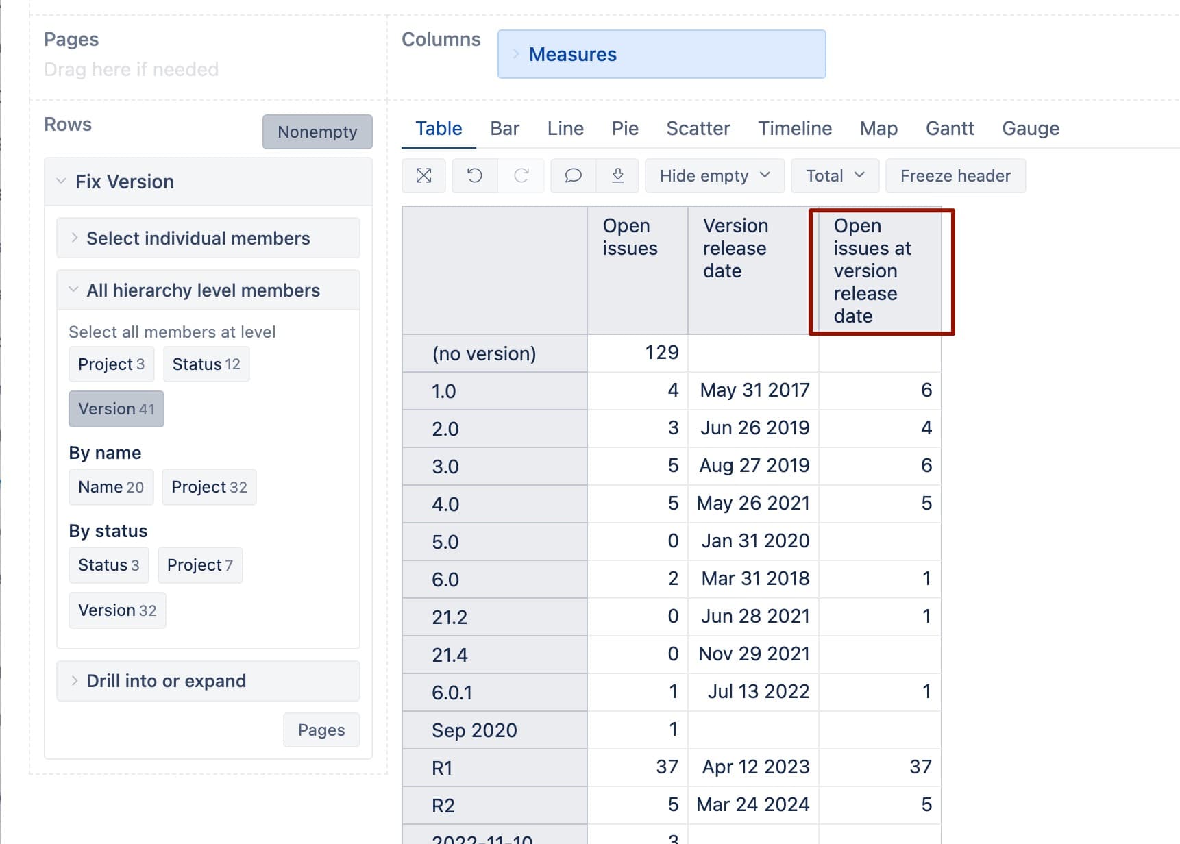Click the Apr 12 2023 date cell
Image resolution: width=1180 pixels, height=844 pixels.
[x=754, y=767]
